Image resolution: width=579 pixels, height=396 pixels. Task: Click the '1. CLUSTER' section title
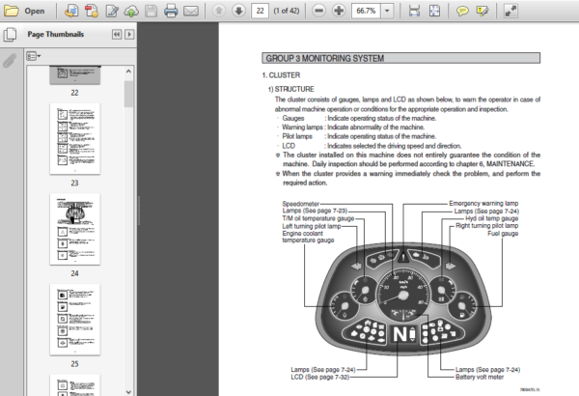pyautogui.click(x=281, y=75)
